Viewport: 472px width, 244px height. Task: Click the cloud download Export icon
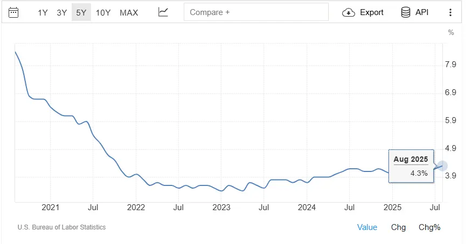(x=349, y=12)
